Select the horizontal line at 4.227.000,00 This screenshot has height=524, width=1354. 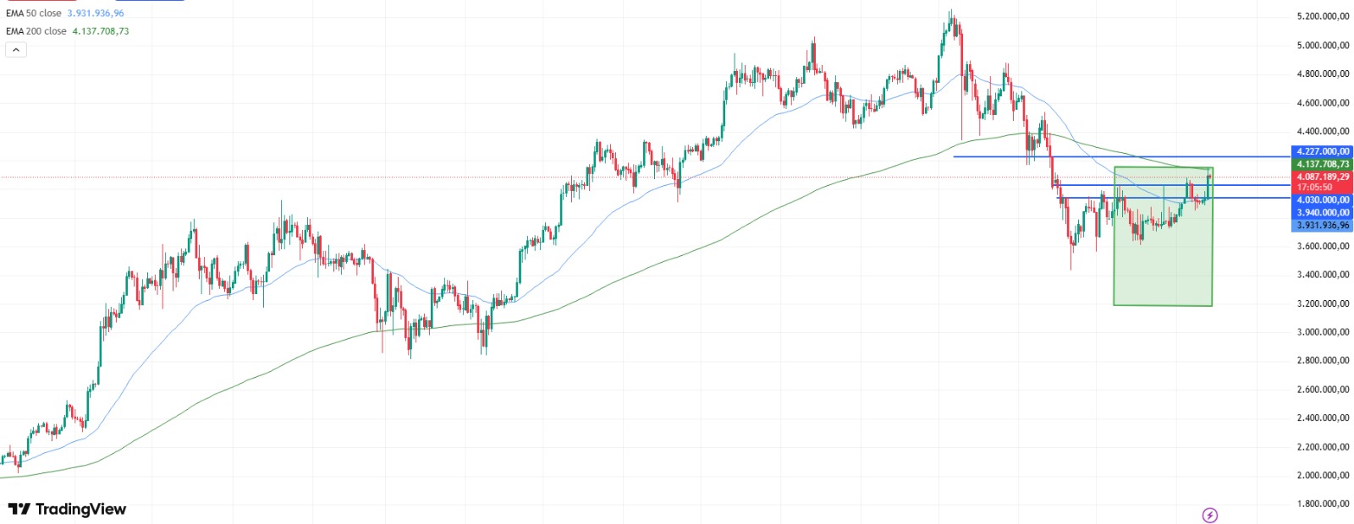tap(1015, 156)
